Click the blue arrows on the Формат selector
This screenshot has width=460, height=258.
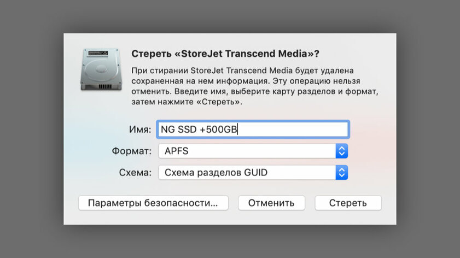(341, 151)
